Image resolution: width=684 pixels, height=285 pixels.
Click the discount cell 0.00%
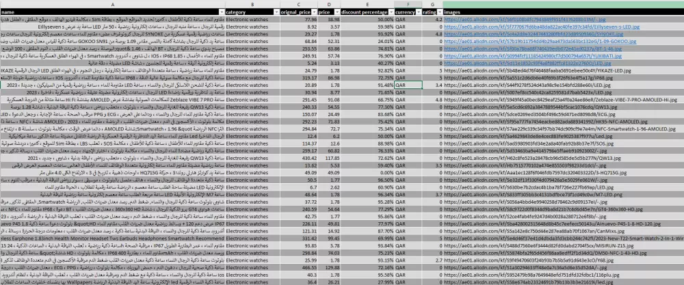point(367,172)
